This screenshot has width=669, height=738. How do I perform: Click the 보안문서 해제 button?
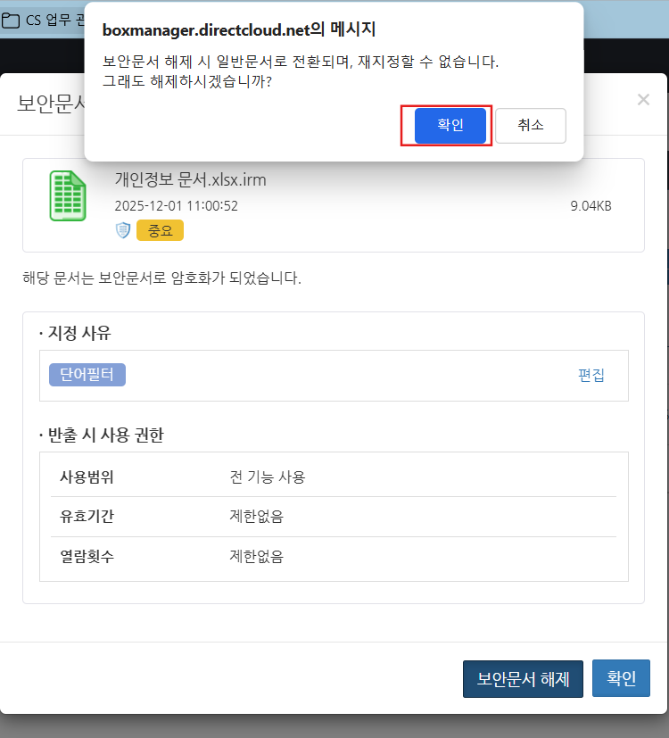(523, 678)
